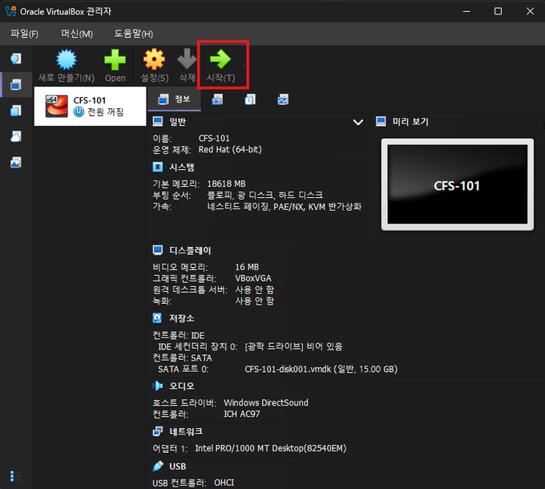Image resolution: width=545 pixels, height=489 pixels.
Task: Open the 도움말(H) menu
Action: (x=133, y=34)
